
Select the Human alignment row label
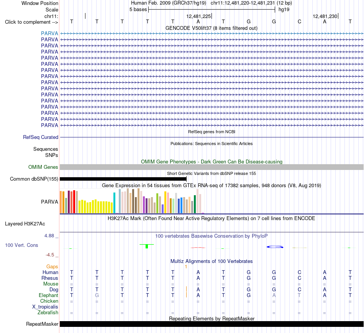pyautogui.click(x=50, y=272)
